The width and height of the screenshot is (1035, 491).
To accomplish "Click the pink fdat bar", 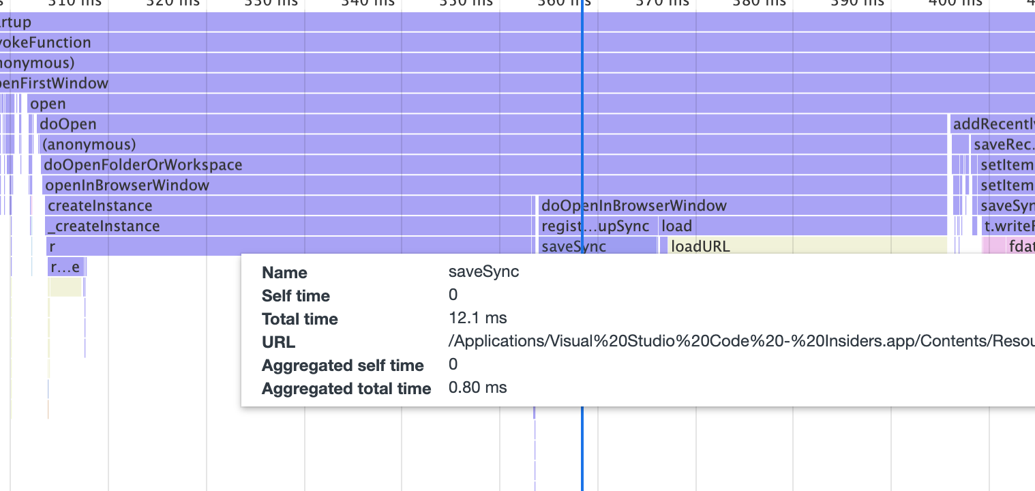I will [x=1021, y=246].
